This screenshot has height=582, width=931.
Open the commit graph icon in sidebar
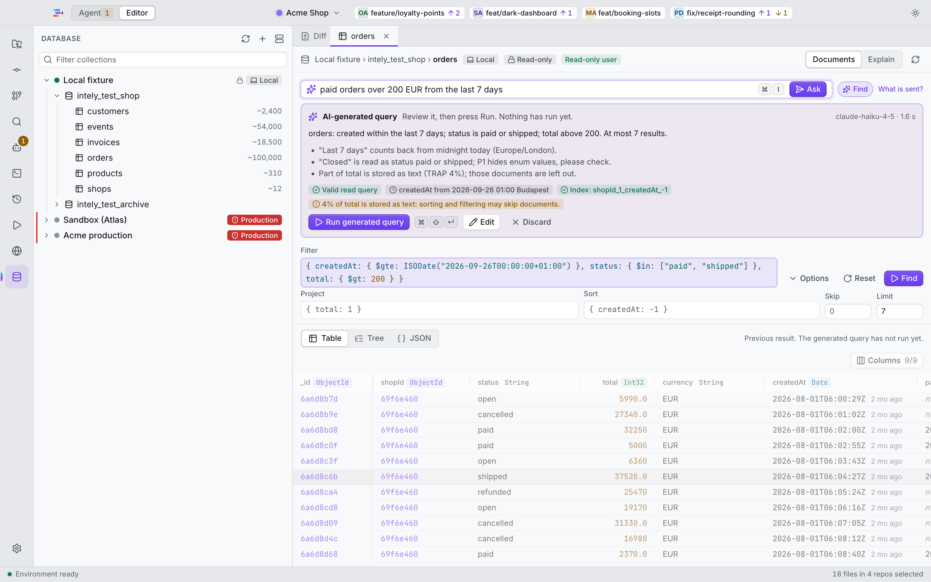pos(16,70)
